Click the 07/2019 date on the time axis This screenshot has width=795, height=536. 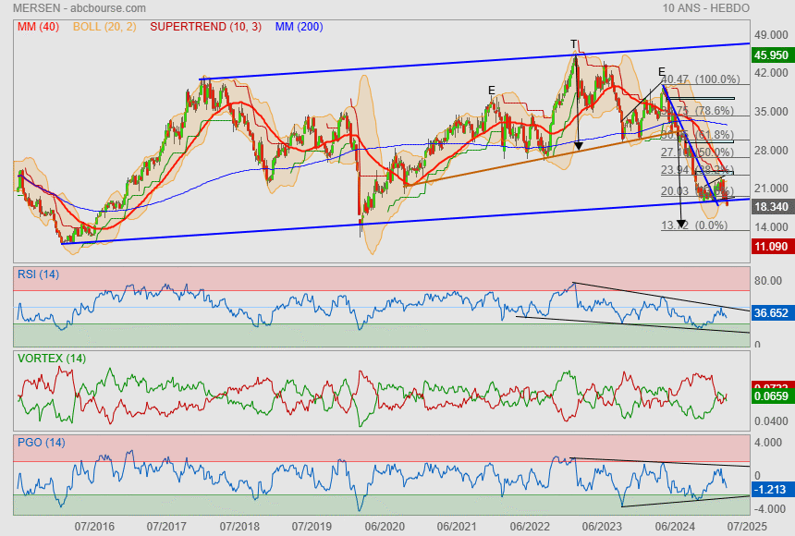312,526
